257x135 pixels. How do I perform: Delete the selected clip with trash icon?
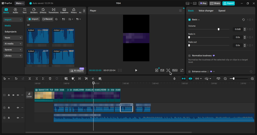50,79
